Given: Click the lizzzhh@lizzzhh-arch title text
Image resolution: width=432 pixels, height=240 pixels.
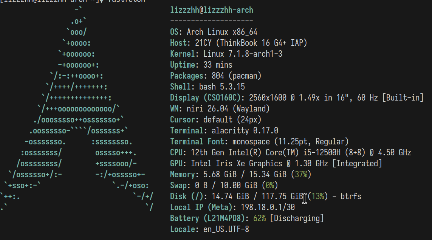Looking at the screenshot, I should click(x=212, y=10).
